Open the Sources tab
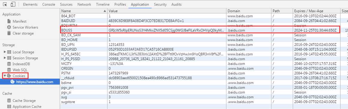 [x=66, y=4]
